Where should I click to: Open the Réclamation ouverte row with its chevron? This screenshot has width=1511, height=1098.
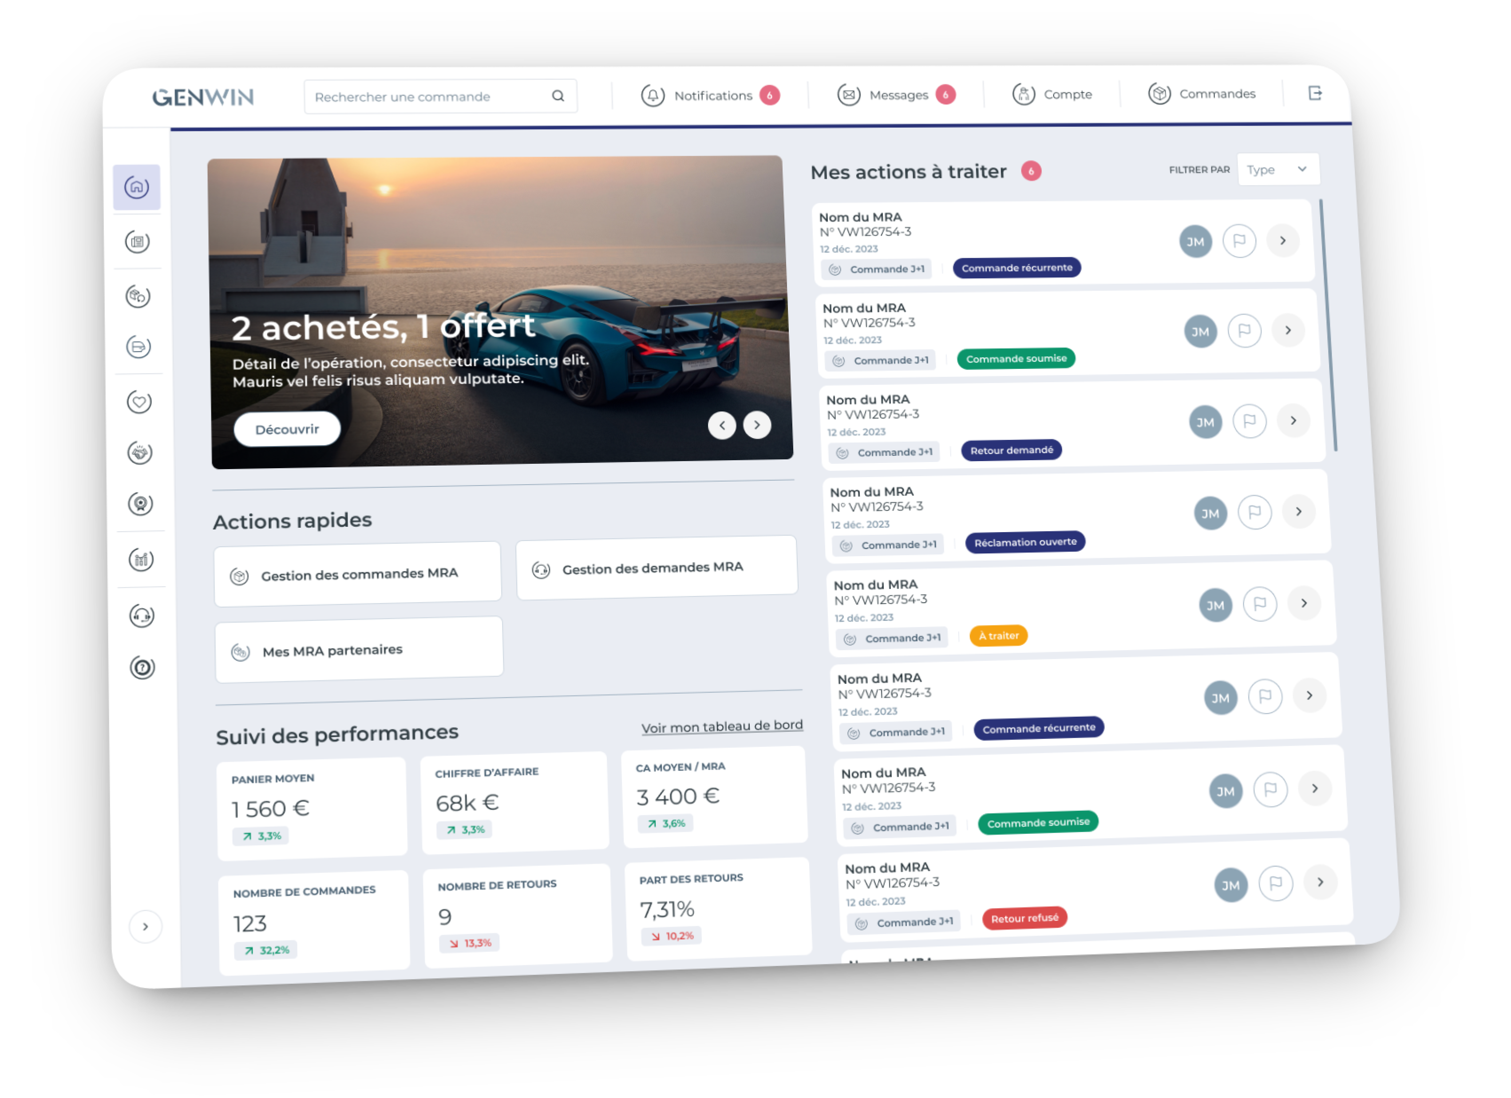tap(1299, 512)
